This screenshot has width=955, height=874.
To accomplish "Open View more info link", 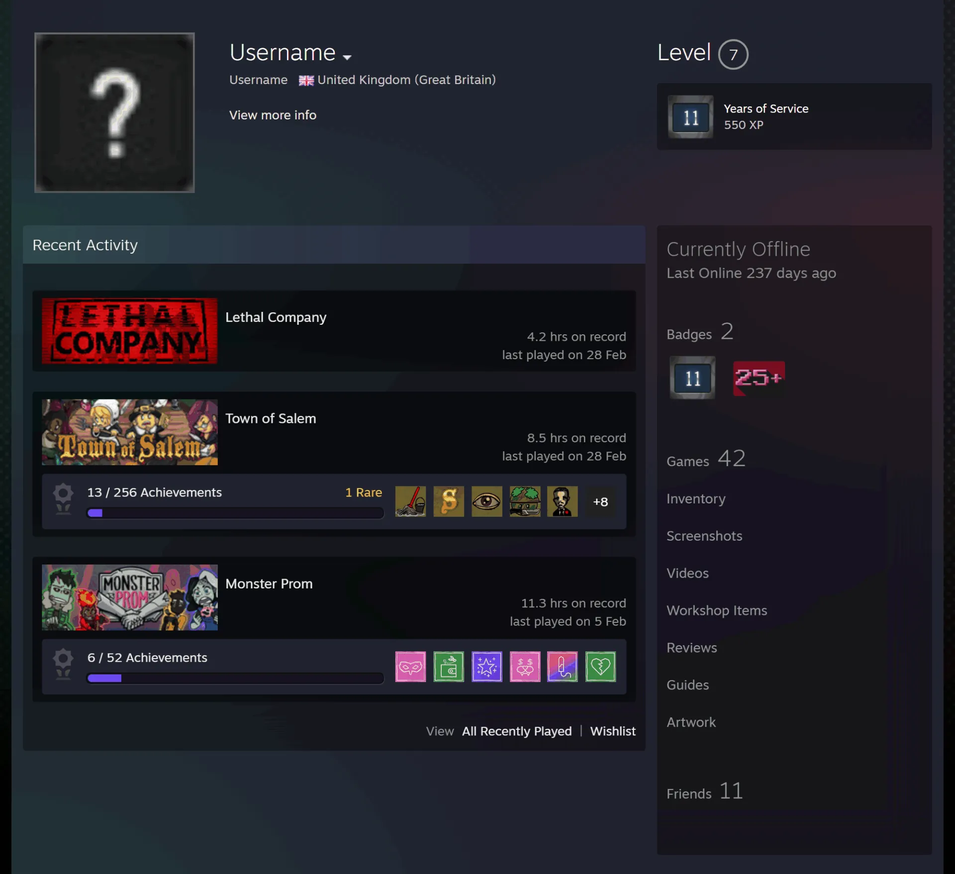I will point(273,115).
